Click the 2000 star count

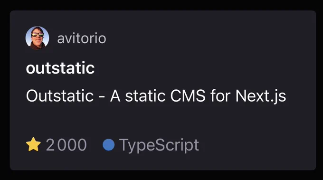click(x=66, y=145)
